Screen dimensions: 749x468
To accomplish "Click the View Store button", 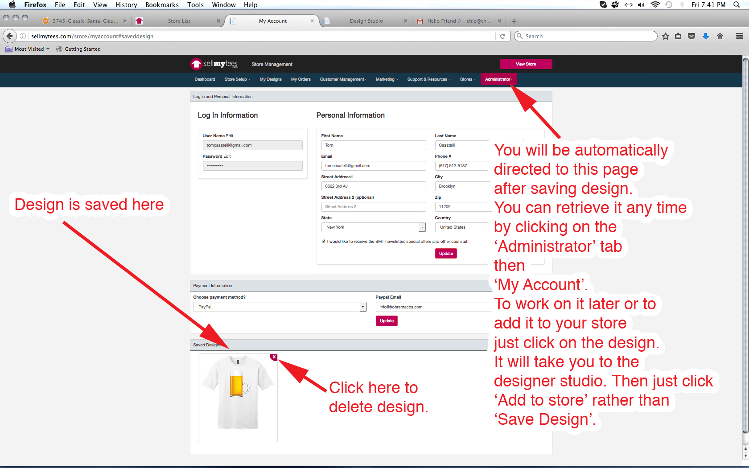I will (526, 64).
